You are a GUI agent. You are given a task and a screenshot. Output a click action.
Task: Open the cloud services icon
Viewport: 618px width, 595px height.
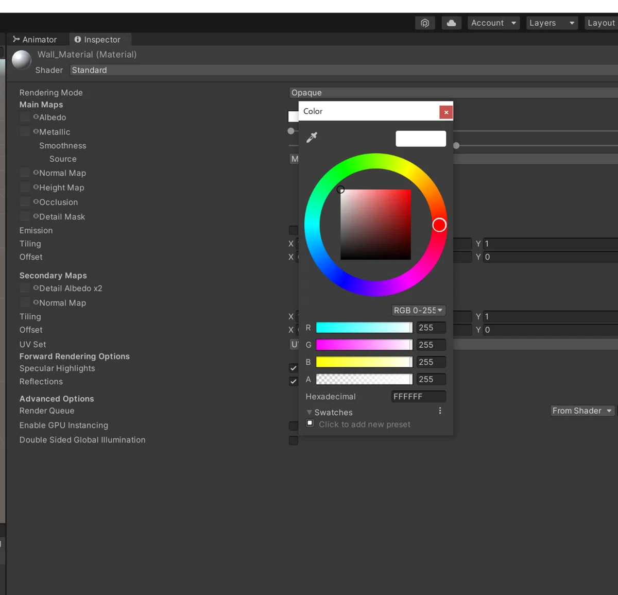451,23
